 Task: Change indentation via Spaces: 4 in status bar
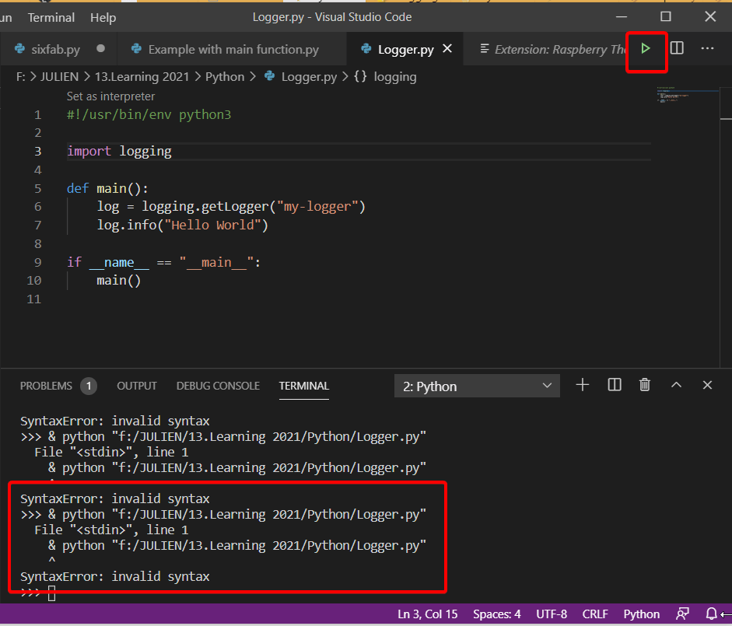[496, 614]
